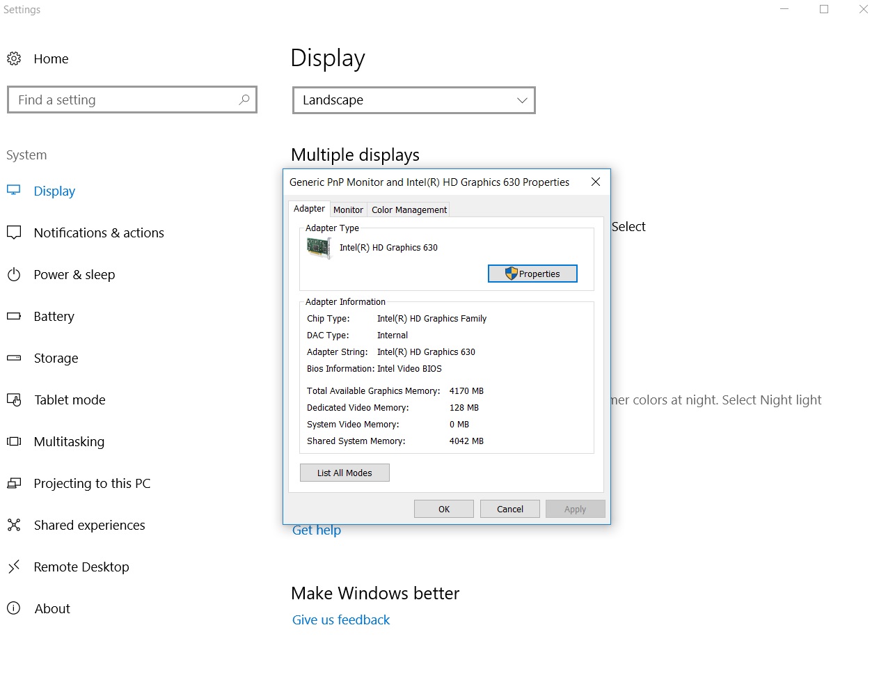Click the Shared experiences icon
This screenshot has height=687, width=879.
[x=14, y=525]
